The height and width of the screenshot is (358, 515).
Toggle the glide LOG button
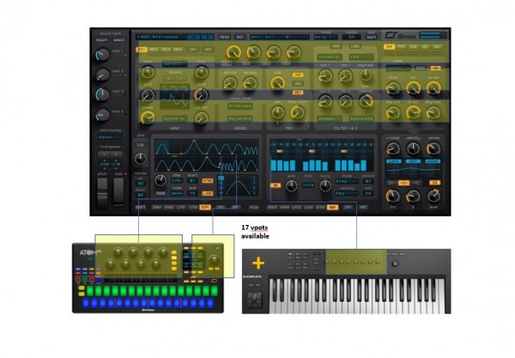[x=141, y=145]
